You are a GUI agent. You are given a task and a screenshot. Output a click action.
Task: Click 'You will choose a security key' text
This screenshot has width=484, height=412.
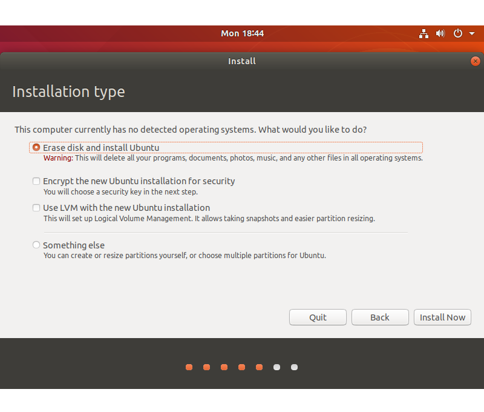(120, 192)
